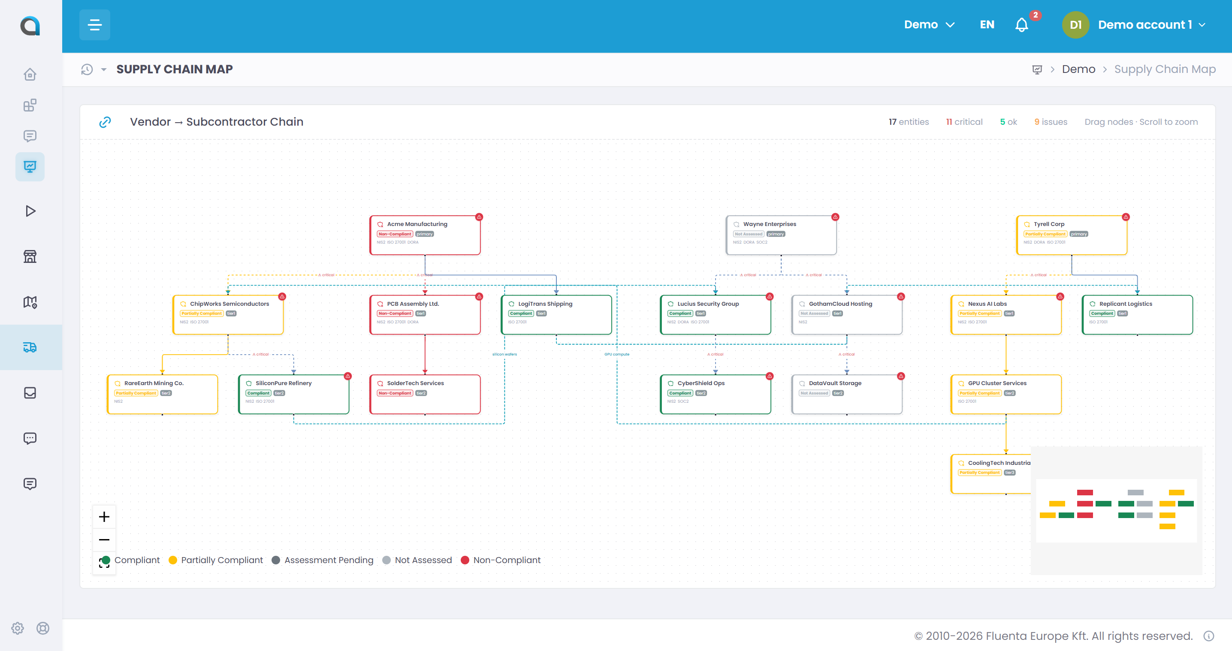Viewport: 1232px width, 651px height.
Task: Select the GPU Cluster Services node
Action: (1006, 394)
